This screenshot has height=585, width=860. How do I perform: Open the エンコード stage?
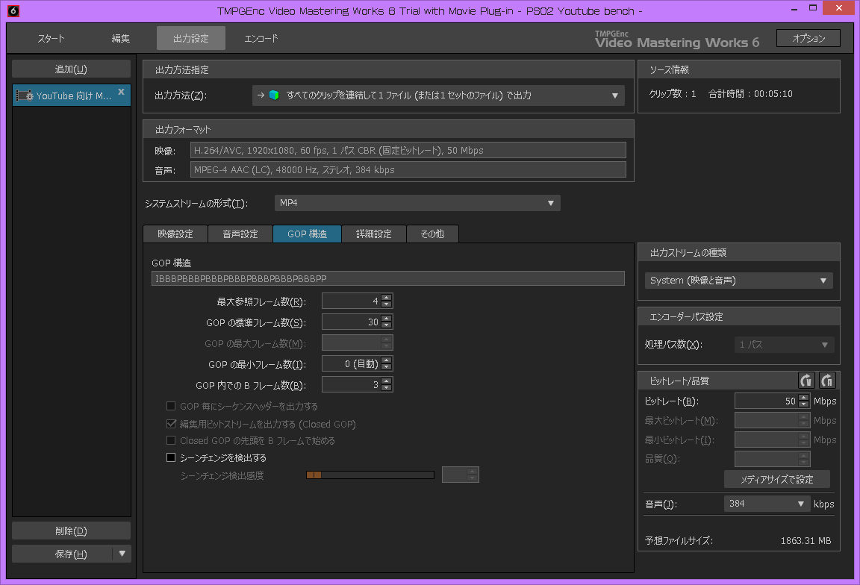pos(261,38)
